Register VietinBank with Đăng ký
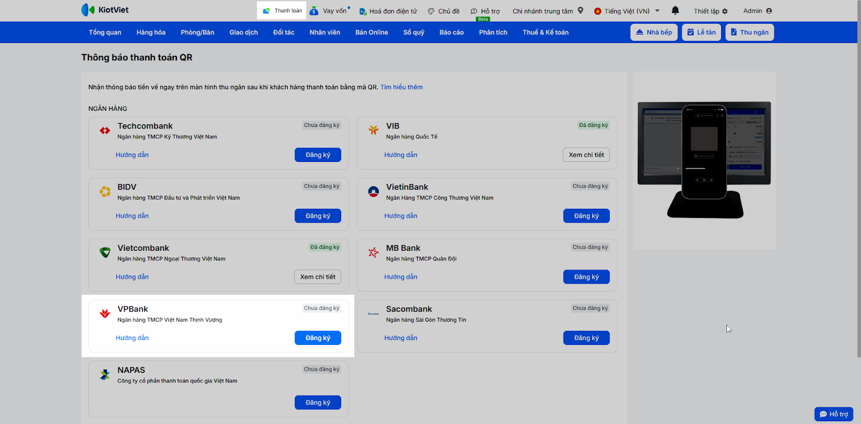This screenshot has width=861, height=424. click(x=587, y=216)
